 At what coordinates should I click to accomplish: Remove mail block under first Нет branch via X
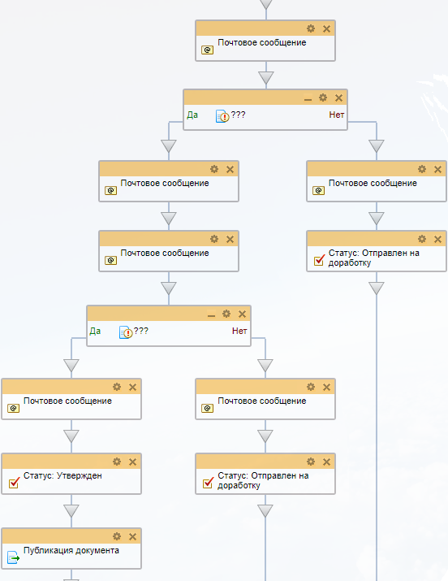[438, 169]
